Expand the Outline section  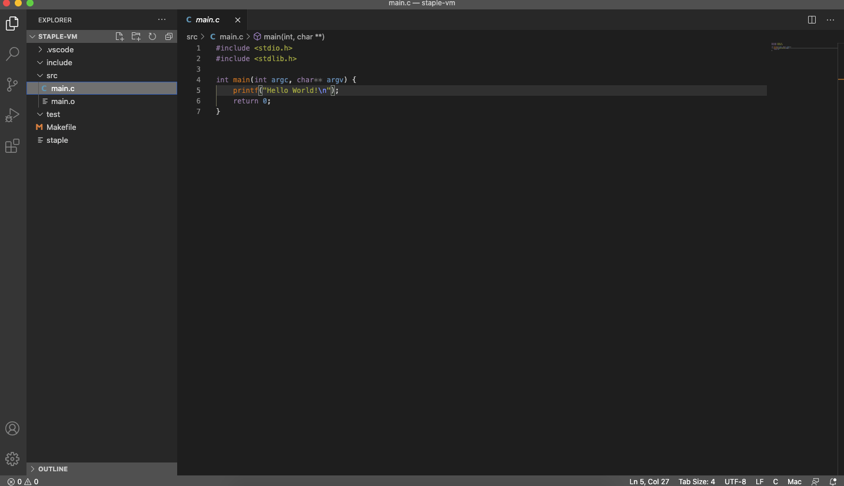102,469
